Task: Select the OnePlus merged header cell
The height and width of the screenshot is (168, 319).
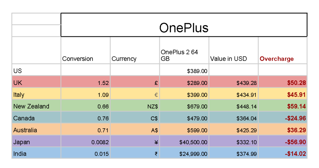Action: coord(184,25)
